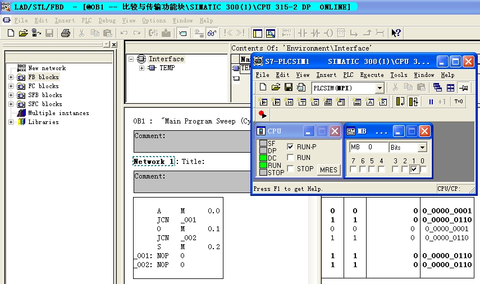Image resolution: width=480 pixels, height=284 pixels.
Task: Toggle bit 2 checkbox in MB window
Action: [x=405, y=169]
